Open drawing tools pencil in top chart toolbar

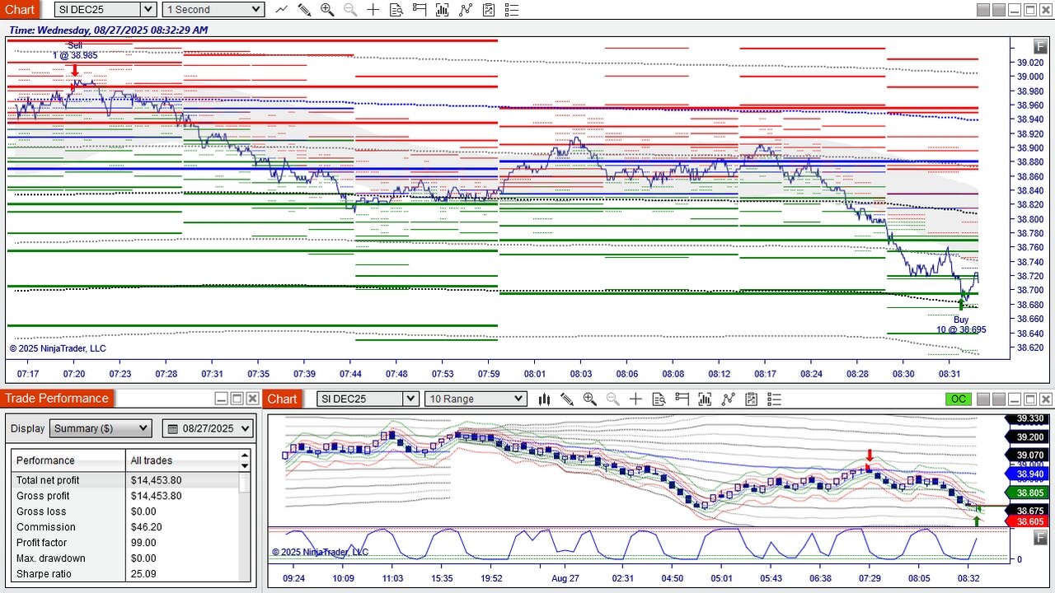tap(304, 10)
